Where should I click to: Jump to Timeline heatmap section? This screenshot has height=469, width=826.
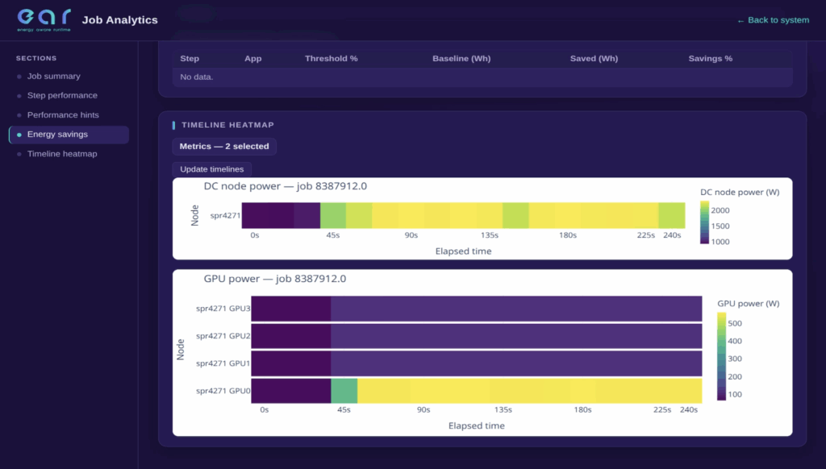pyautogui.click(x=62, y=154)
